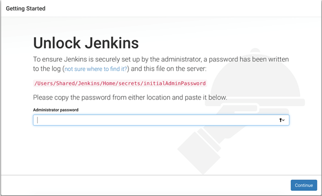Open the "not sure where to find it?" link

(96, 69)
